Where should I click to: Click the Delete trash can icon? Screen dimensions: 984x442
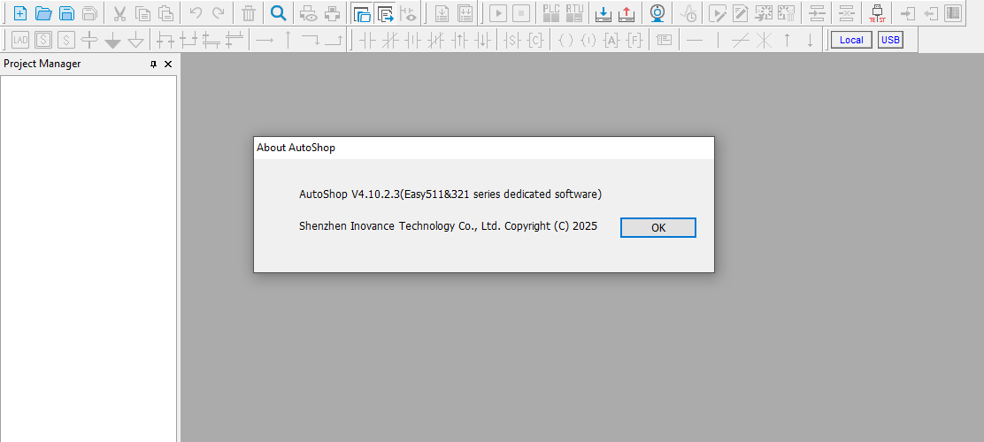point(249,13)
